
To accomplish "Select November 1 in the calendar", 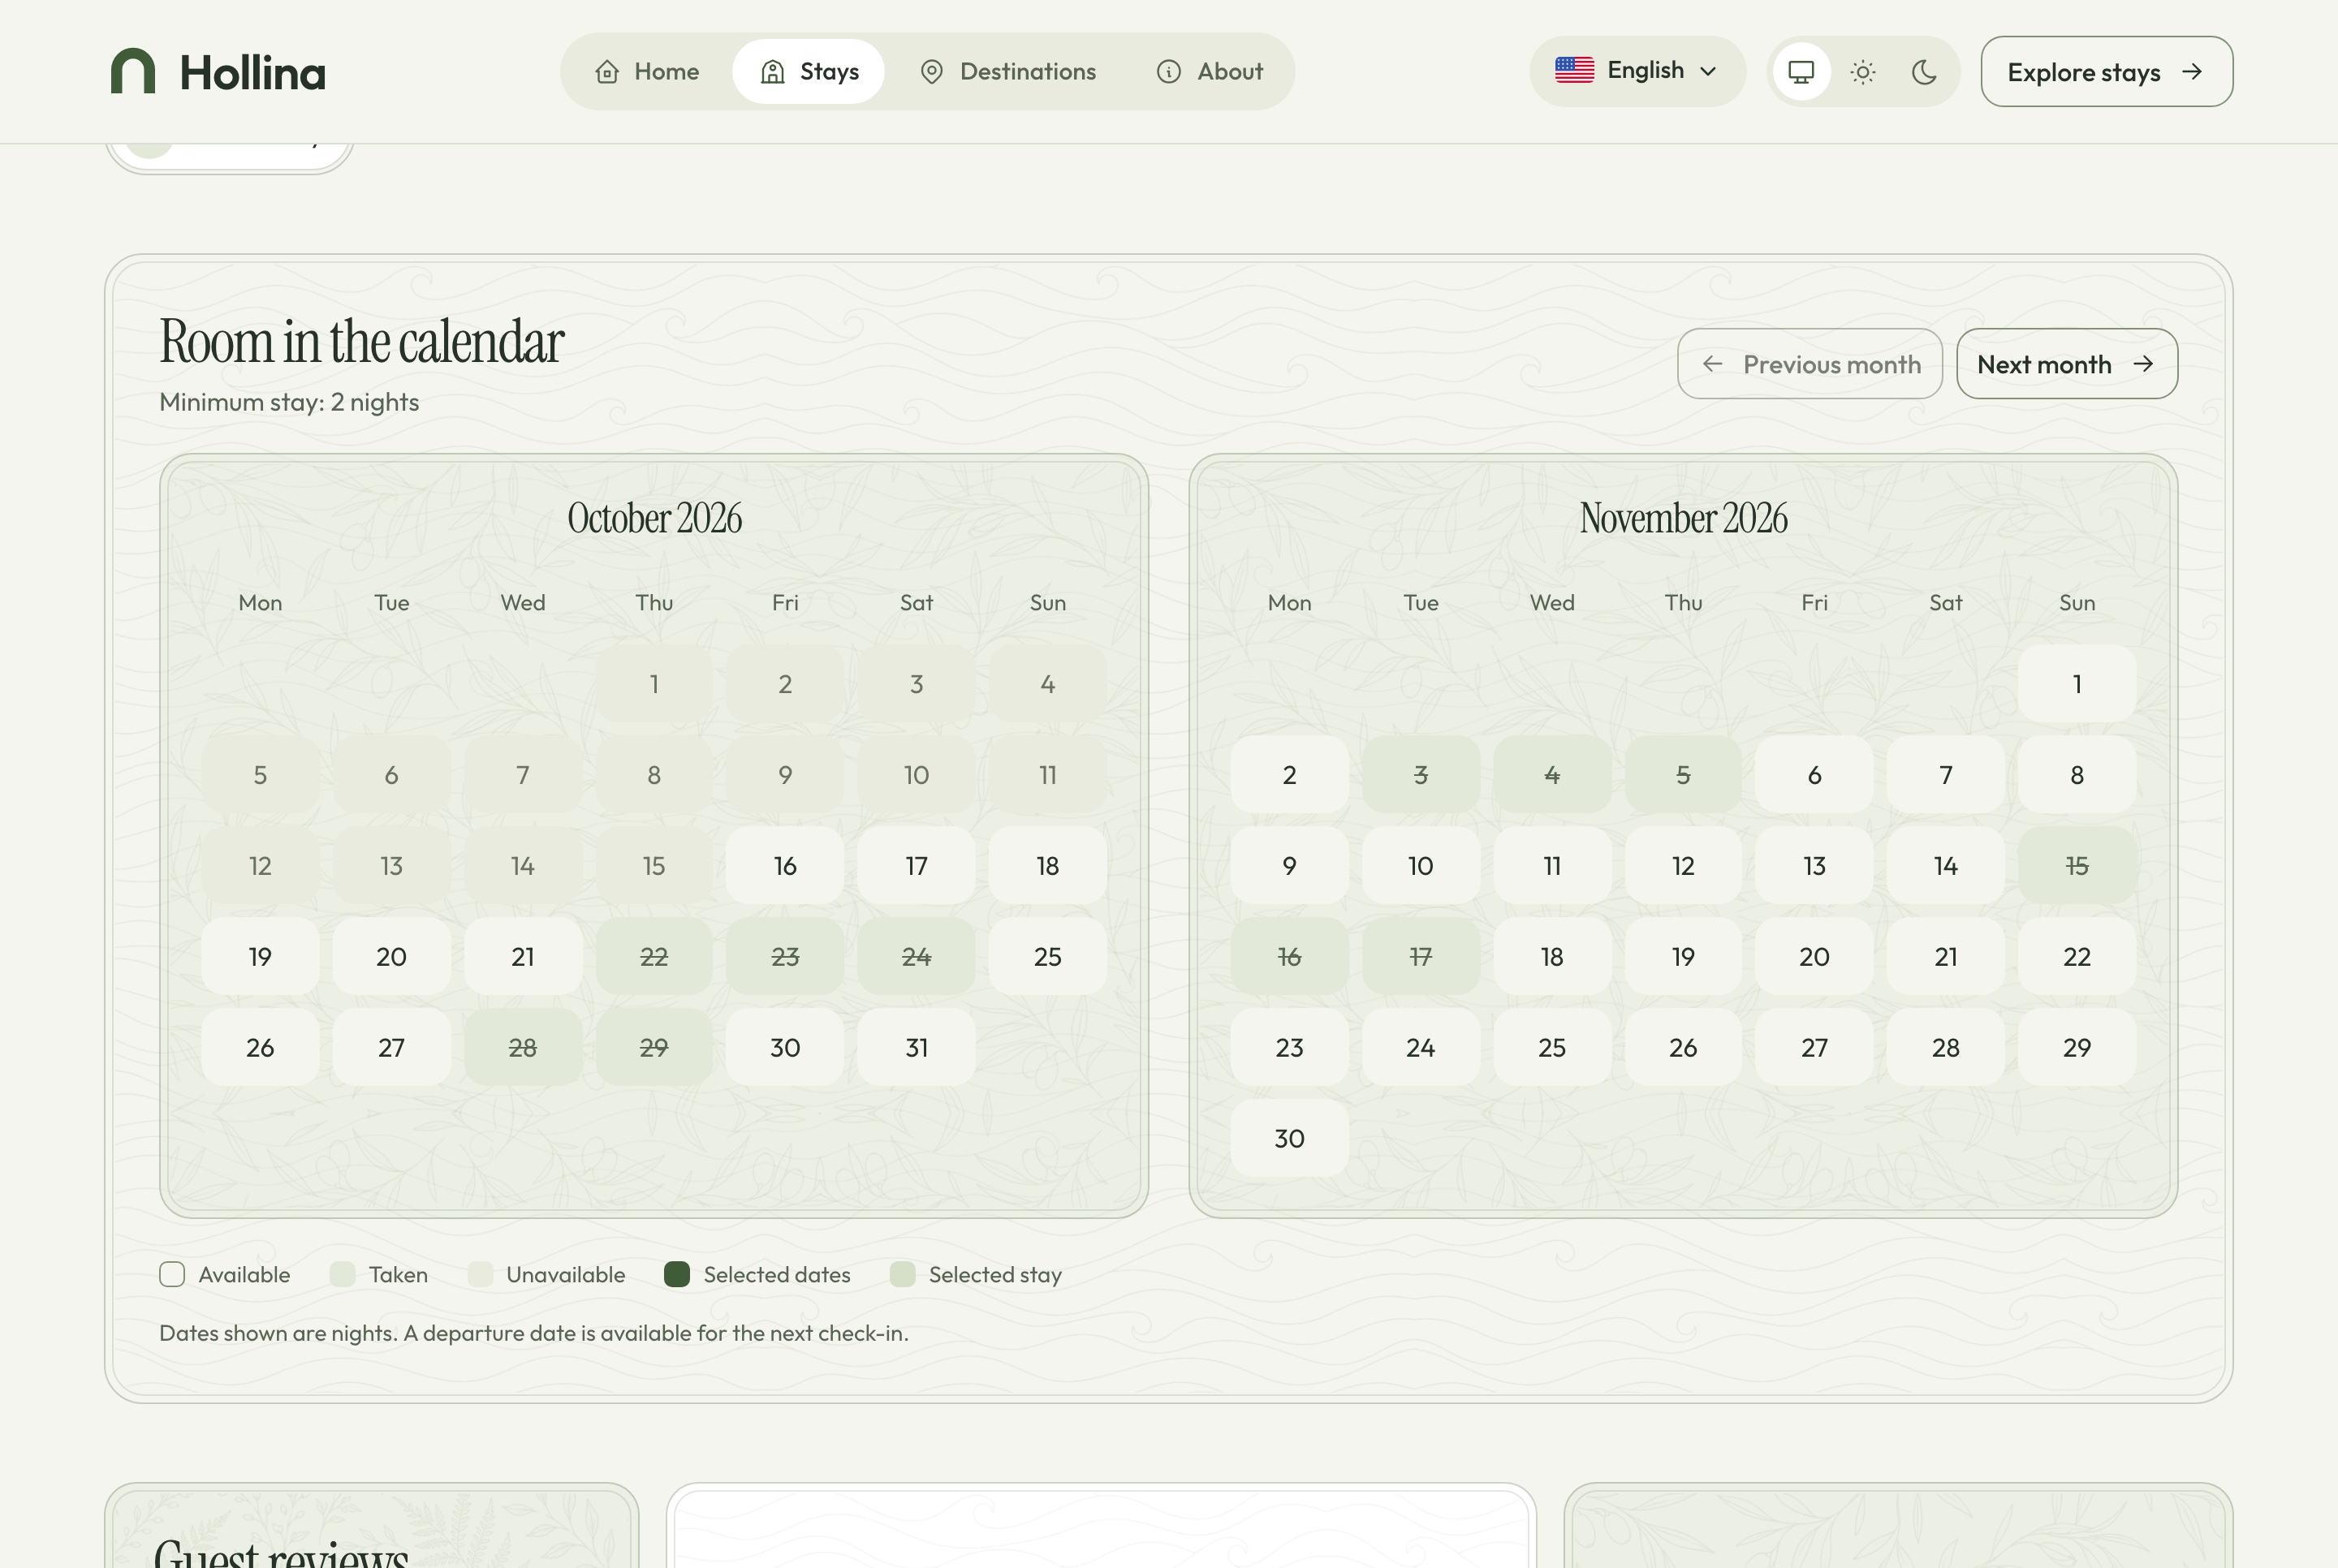I will [2077, 684].
